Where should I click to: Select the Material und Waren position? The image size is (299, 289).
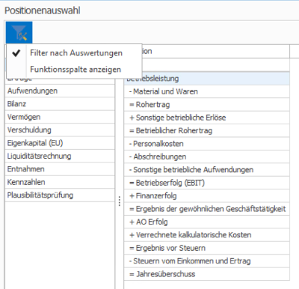pyautogui.click(x=207, y=91)
